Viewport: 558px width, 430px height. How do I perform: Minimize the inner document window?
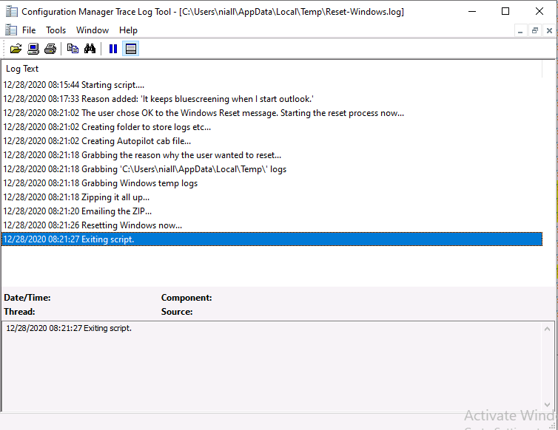[520, 30]
